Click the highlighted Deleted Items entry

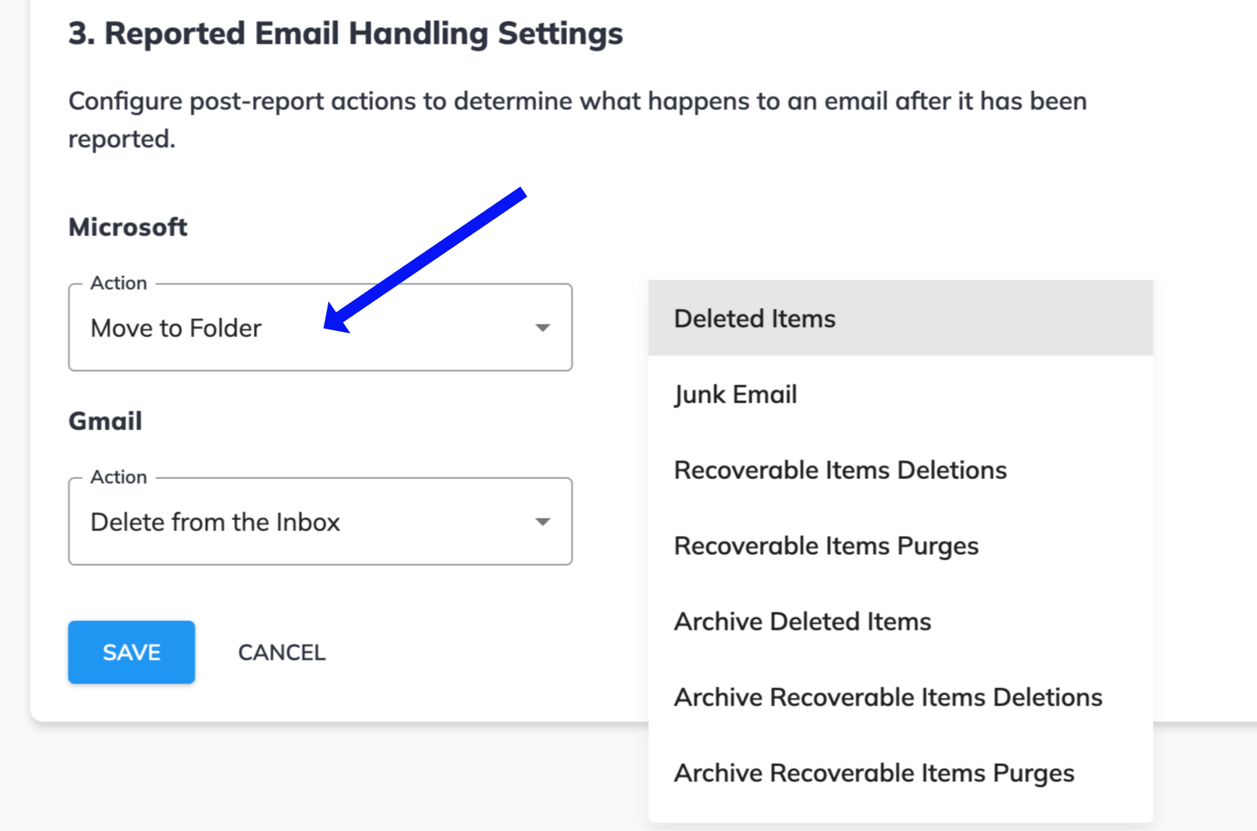click(755, 317)
